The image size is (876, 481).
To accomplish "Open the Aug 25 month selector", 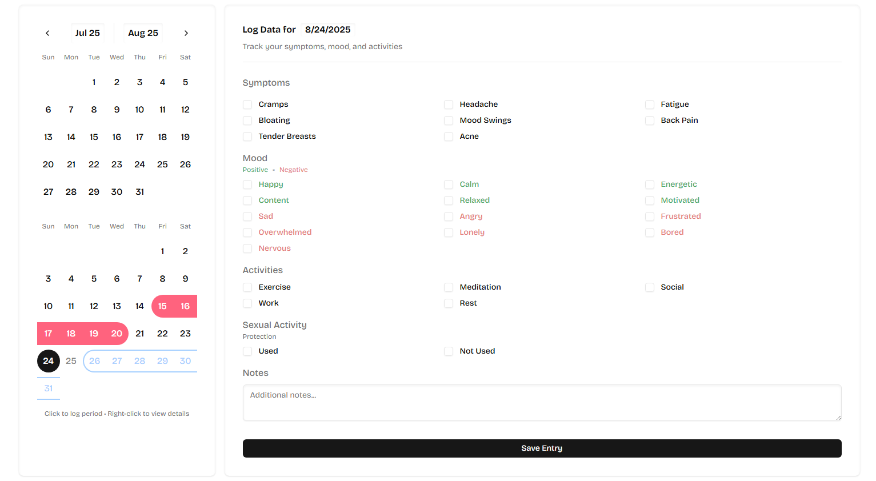I will 143,33.
